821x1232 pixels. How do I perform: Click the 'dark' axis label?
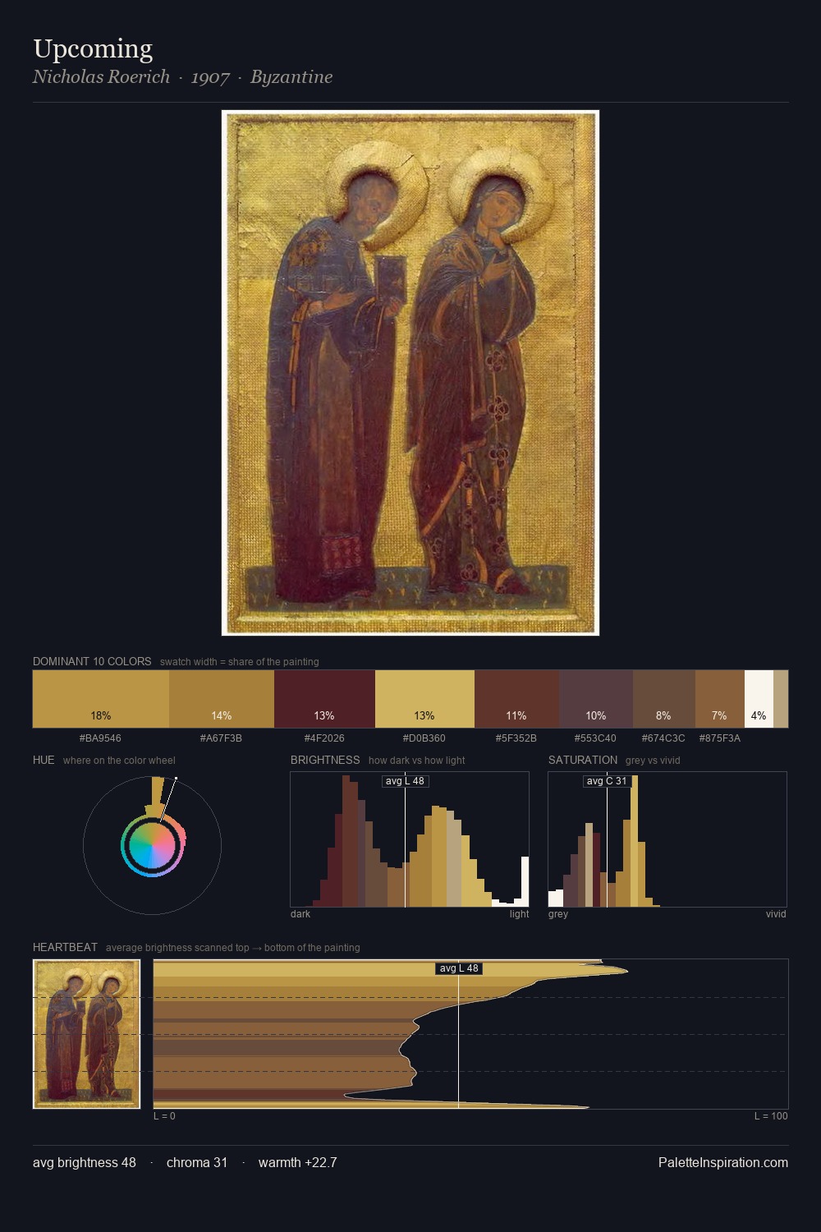[300, 914]
